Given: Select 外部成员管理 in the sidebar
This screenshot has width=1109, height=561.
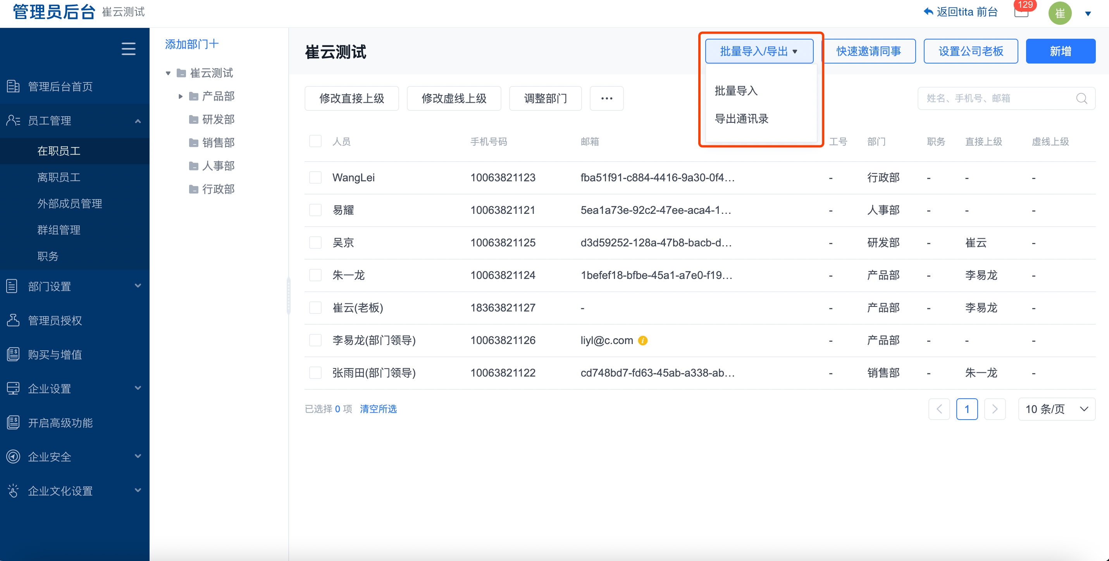Looking at the screenshot, I should [75, 203].
